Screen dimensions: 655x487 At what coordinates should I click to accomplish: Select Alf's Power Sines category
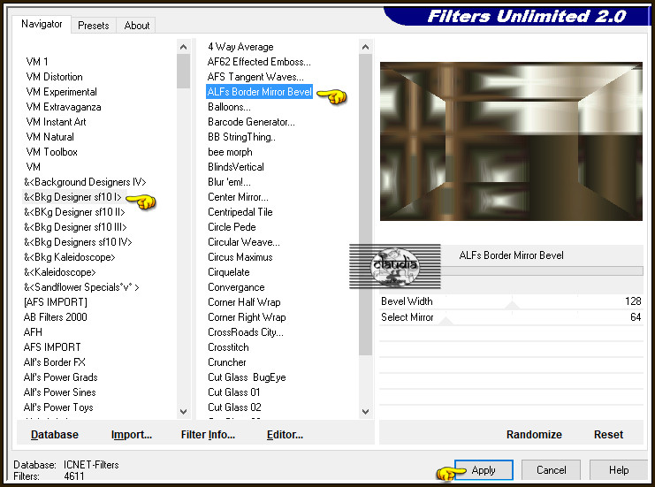pos(60,392)
